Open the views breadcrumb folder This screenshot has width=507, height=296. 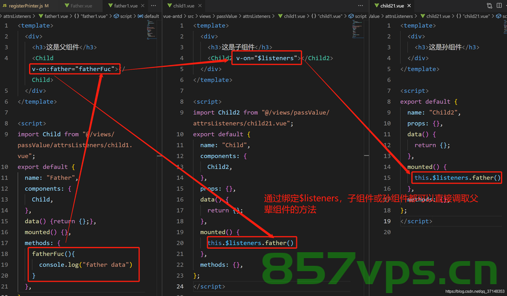point(205,16)
